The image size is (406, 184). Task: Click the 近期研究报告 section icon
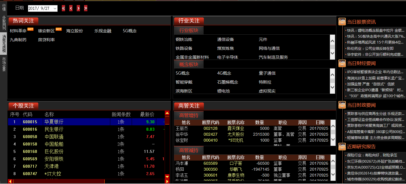click(x=342, y=146)
